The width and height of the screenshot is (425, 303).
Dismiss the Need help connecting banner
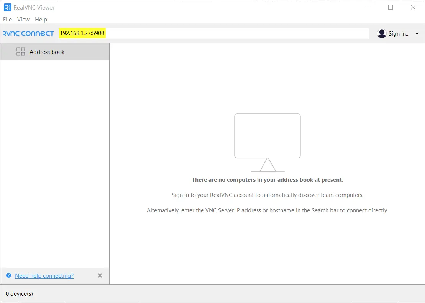click(100, 275)
